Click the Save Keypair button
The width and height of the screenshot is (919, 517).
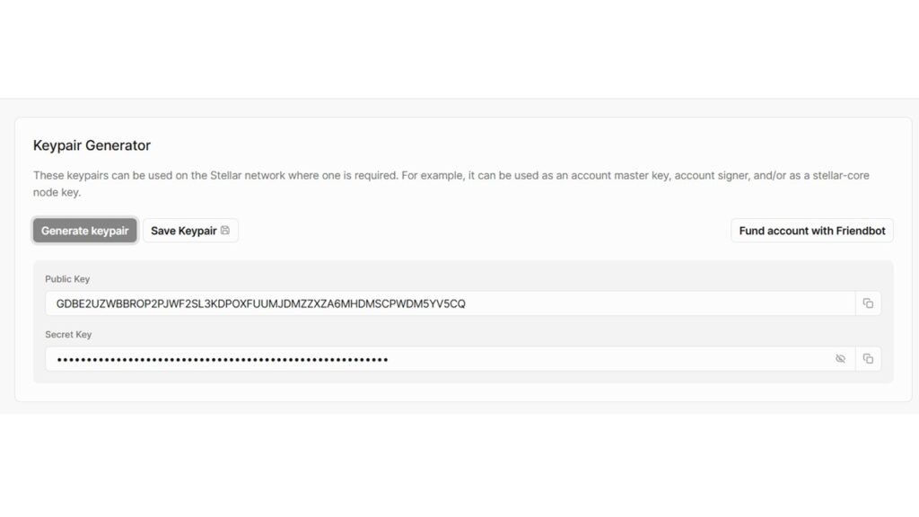(190, 231)
